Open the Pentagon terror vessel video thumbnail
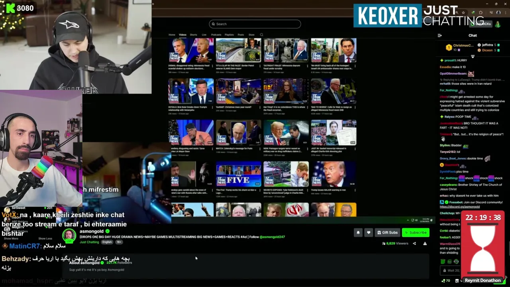The image size is (510, 287). (286, 133)
